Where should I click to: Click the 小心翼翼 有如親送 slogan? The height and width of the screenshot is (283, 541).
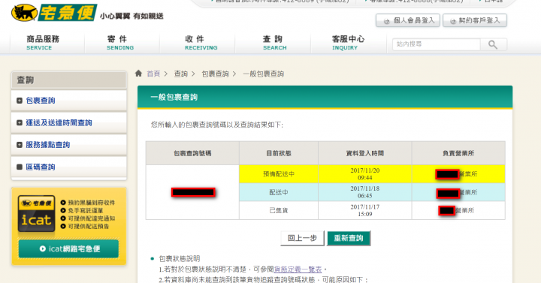pyautogui.click(x=131, y=16)
